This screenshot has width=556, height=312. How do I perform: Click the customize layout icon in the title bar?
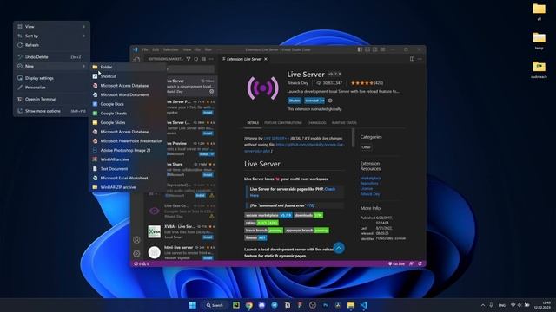click(383, 49)
